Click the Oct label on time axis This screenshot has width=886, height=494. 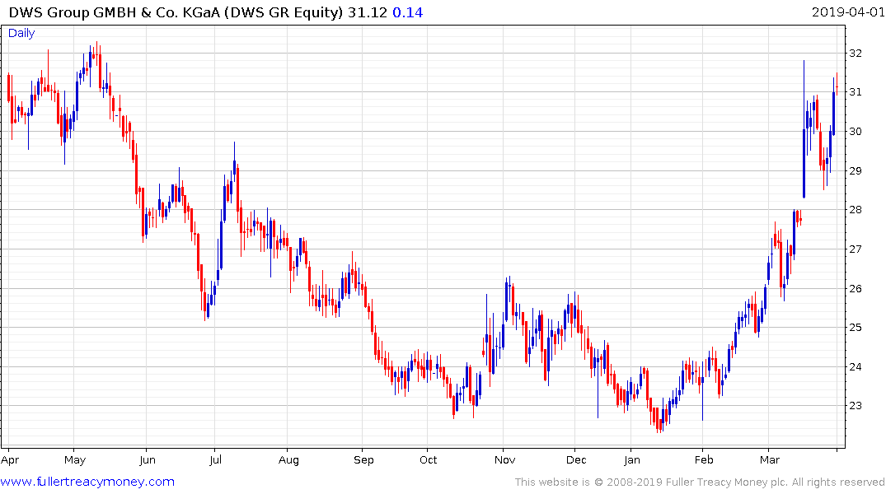(429, 460)
